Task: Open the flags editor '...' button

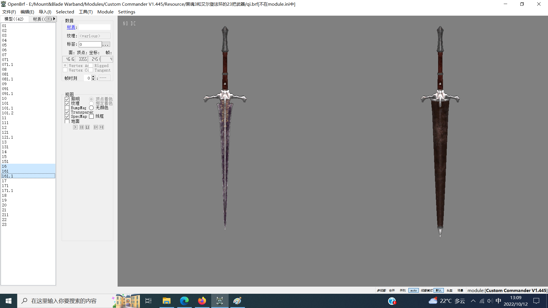Action: [x=106, y=44]
